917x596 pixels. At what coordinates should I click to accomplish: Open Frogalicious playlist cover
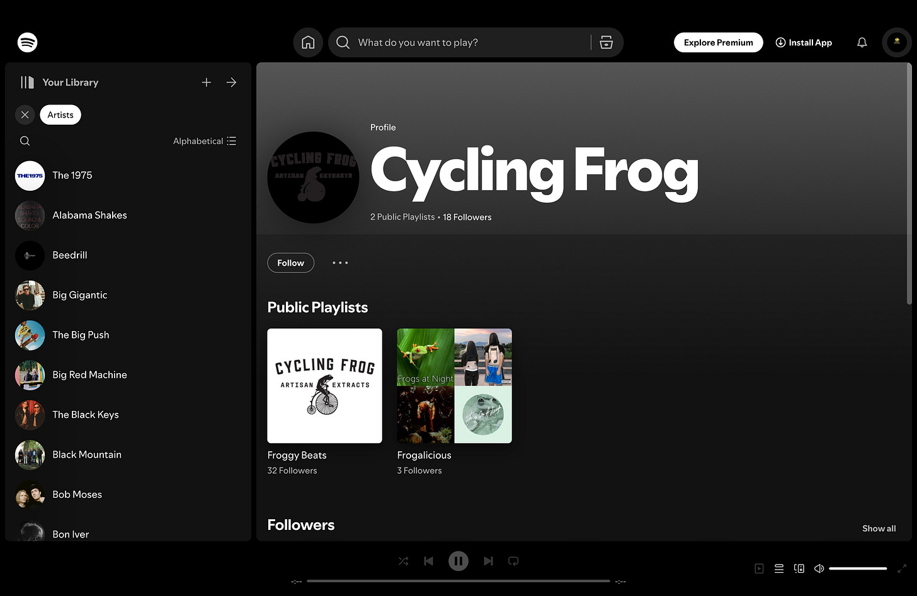455,386
